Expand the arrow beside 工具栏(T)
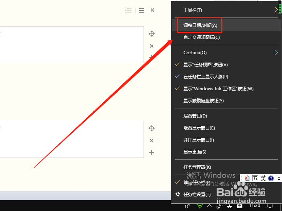The height and width of the screenshot is (211, 282). pos(276,10)
